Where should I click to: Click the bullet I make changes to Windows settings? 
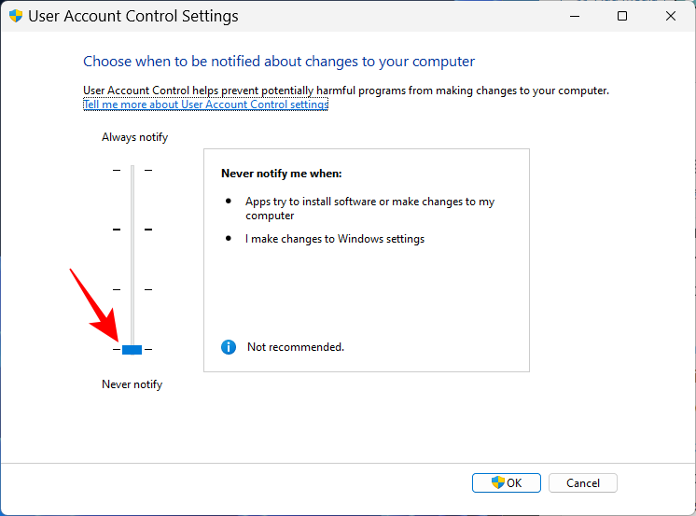[335, 239]
